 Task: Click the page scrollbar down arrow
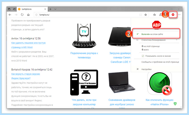pos(181,107)
